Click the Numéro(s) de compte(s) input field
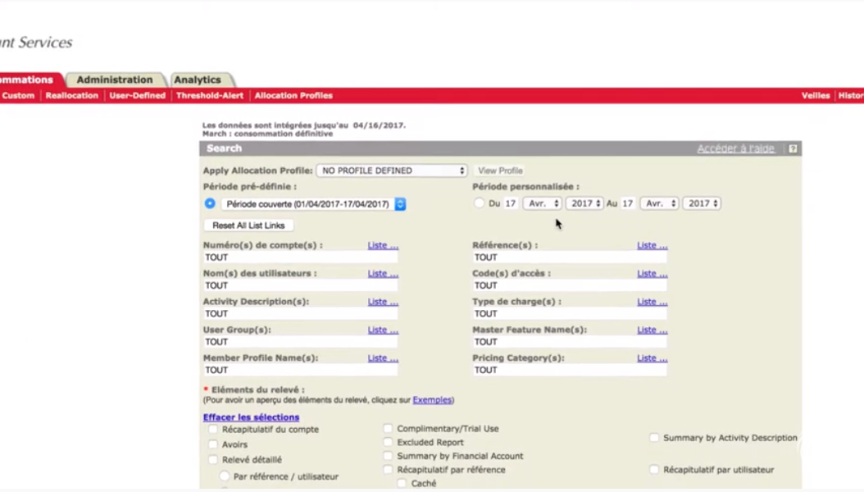This screenshot has width=864, height=492. tap(300, 257)
